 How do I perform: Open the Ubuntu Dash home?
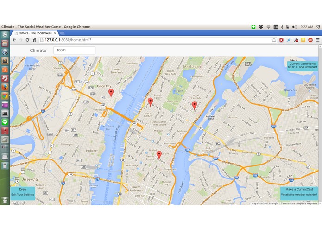5,34
